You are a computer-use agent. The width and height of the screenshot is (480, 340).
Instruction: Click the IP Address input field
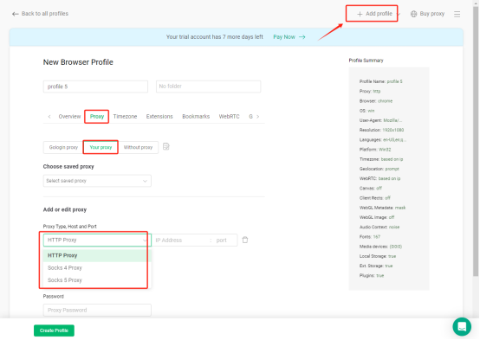click(180, 241)
